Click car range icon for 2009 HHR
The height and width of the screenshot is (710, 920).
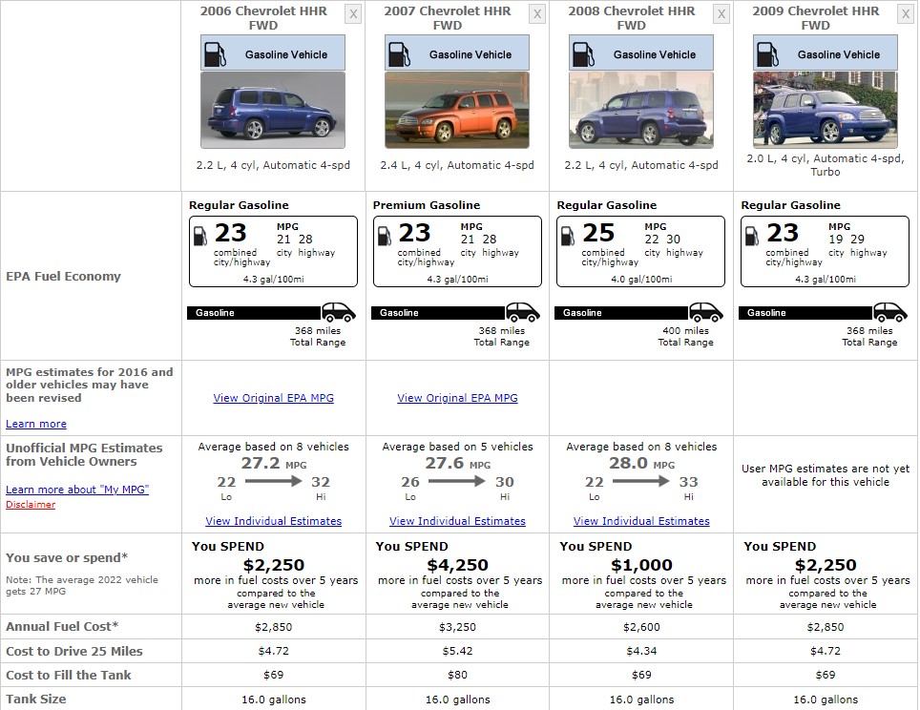pyautogui.click(x=890, y=312)
